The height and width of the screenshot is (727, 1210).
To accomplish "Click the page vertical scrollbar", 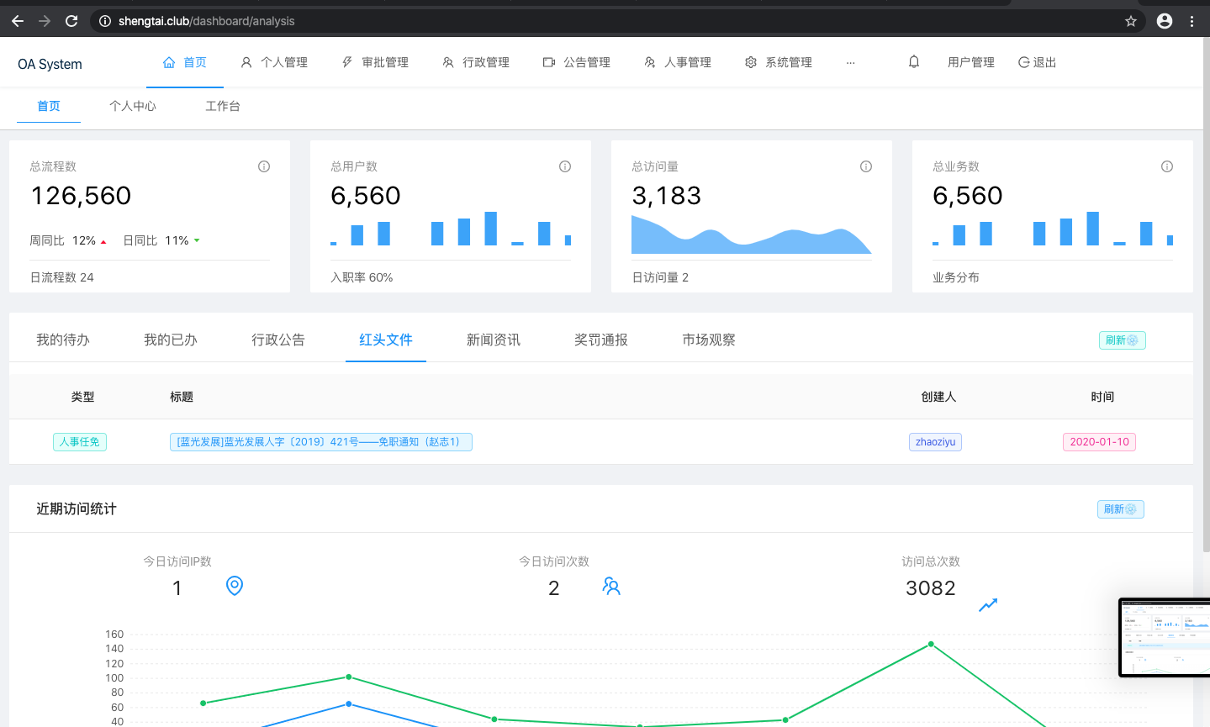I will pyautogui.click(x=1206, y=294).
